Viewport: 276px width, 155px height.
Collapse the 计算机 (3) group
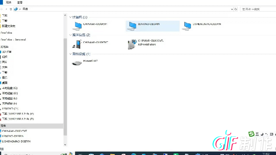(x=70, y=17)
